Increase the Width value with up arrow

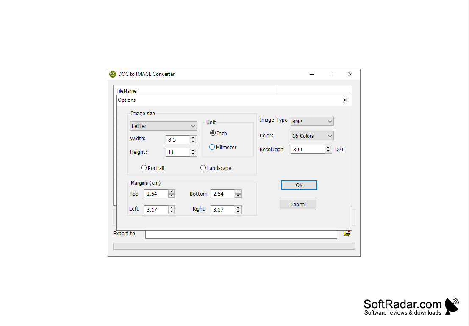click(193, 138)
